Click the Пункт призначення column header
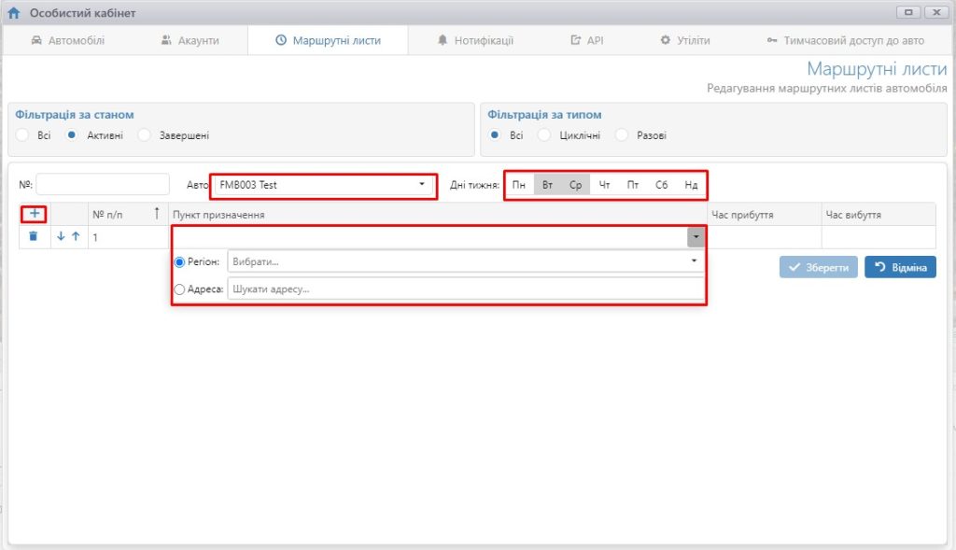 [438, 215]
